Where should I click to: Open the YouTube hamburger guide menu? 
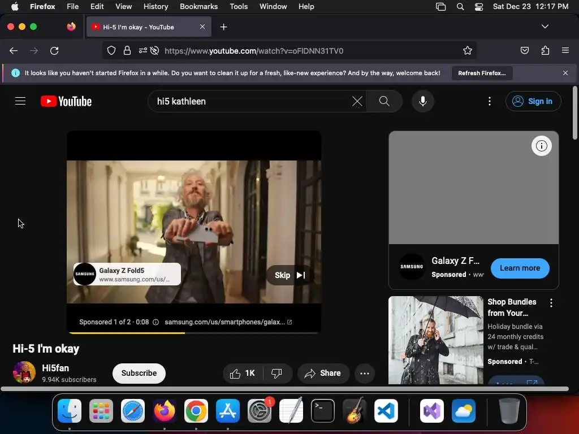[x=20, y=101]
